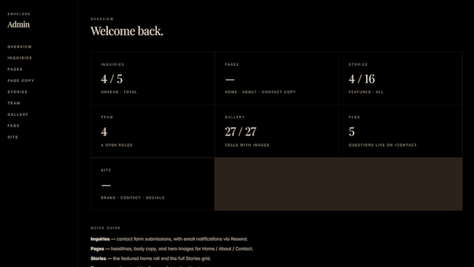Click the bold 'Stories' guide entry
This screenshot has height=267, width=474.
[98, 259]
